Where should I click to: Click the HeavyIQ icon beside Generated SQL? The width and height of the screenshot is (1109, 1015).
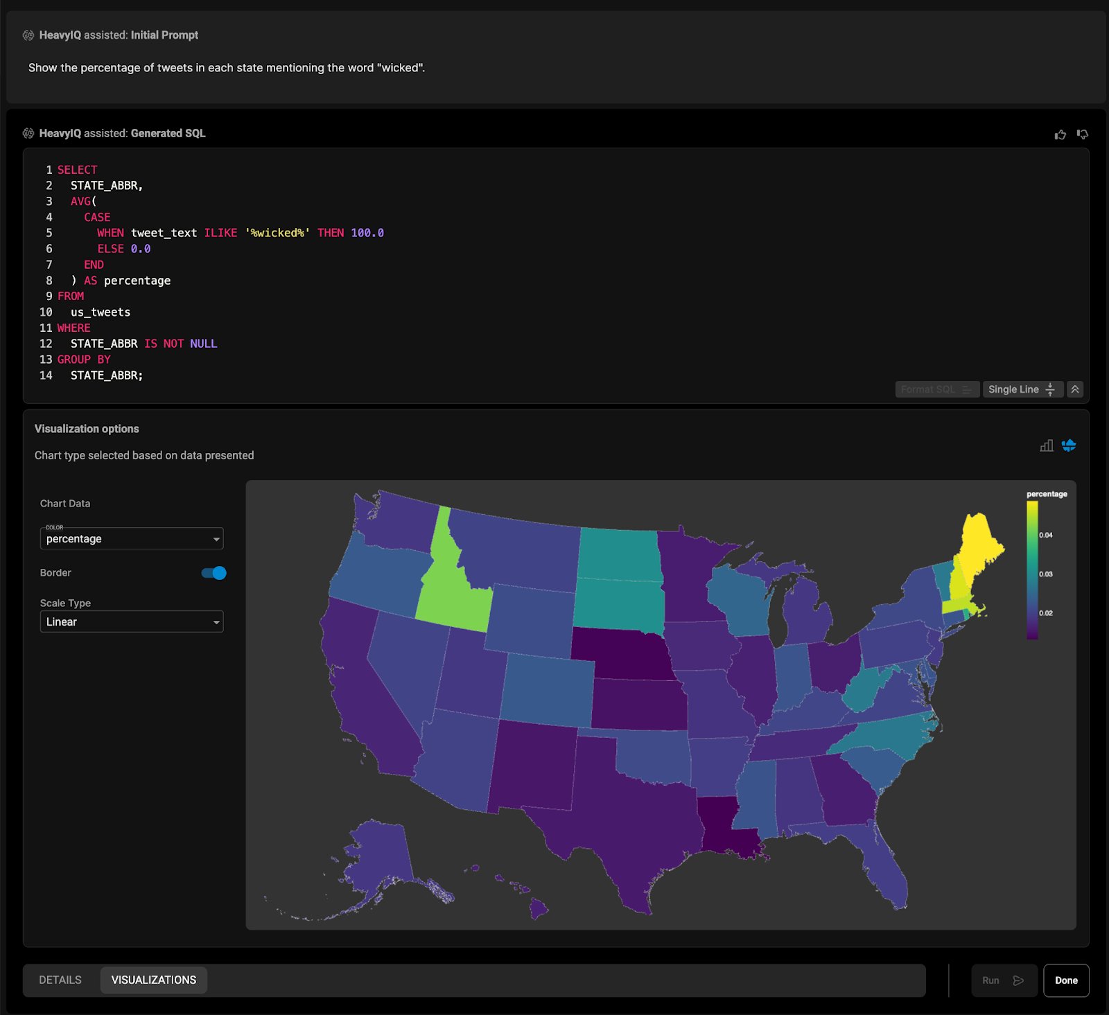[x=28, y=134]
